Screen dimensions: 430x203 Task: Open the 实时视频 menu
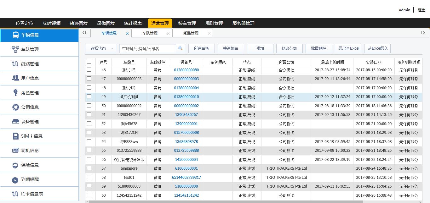tap(52, 23)
